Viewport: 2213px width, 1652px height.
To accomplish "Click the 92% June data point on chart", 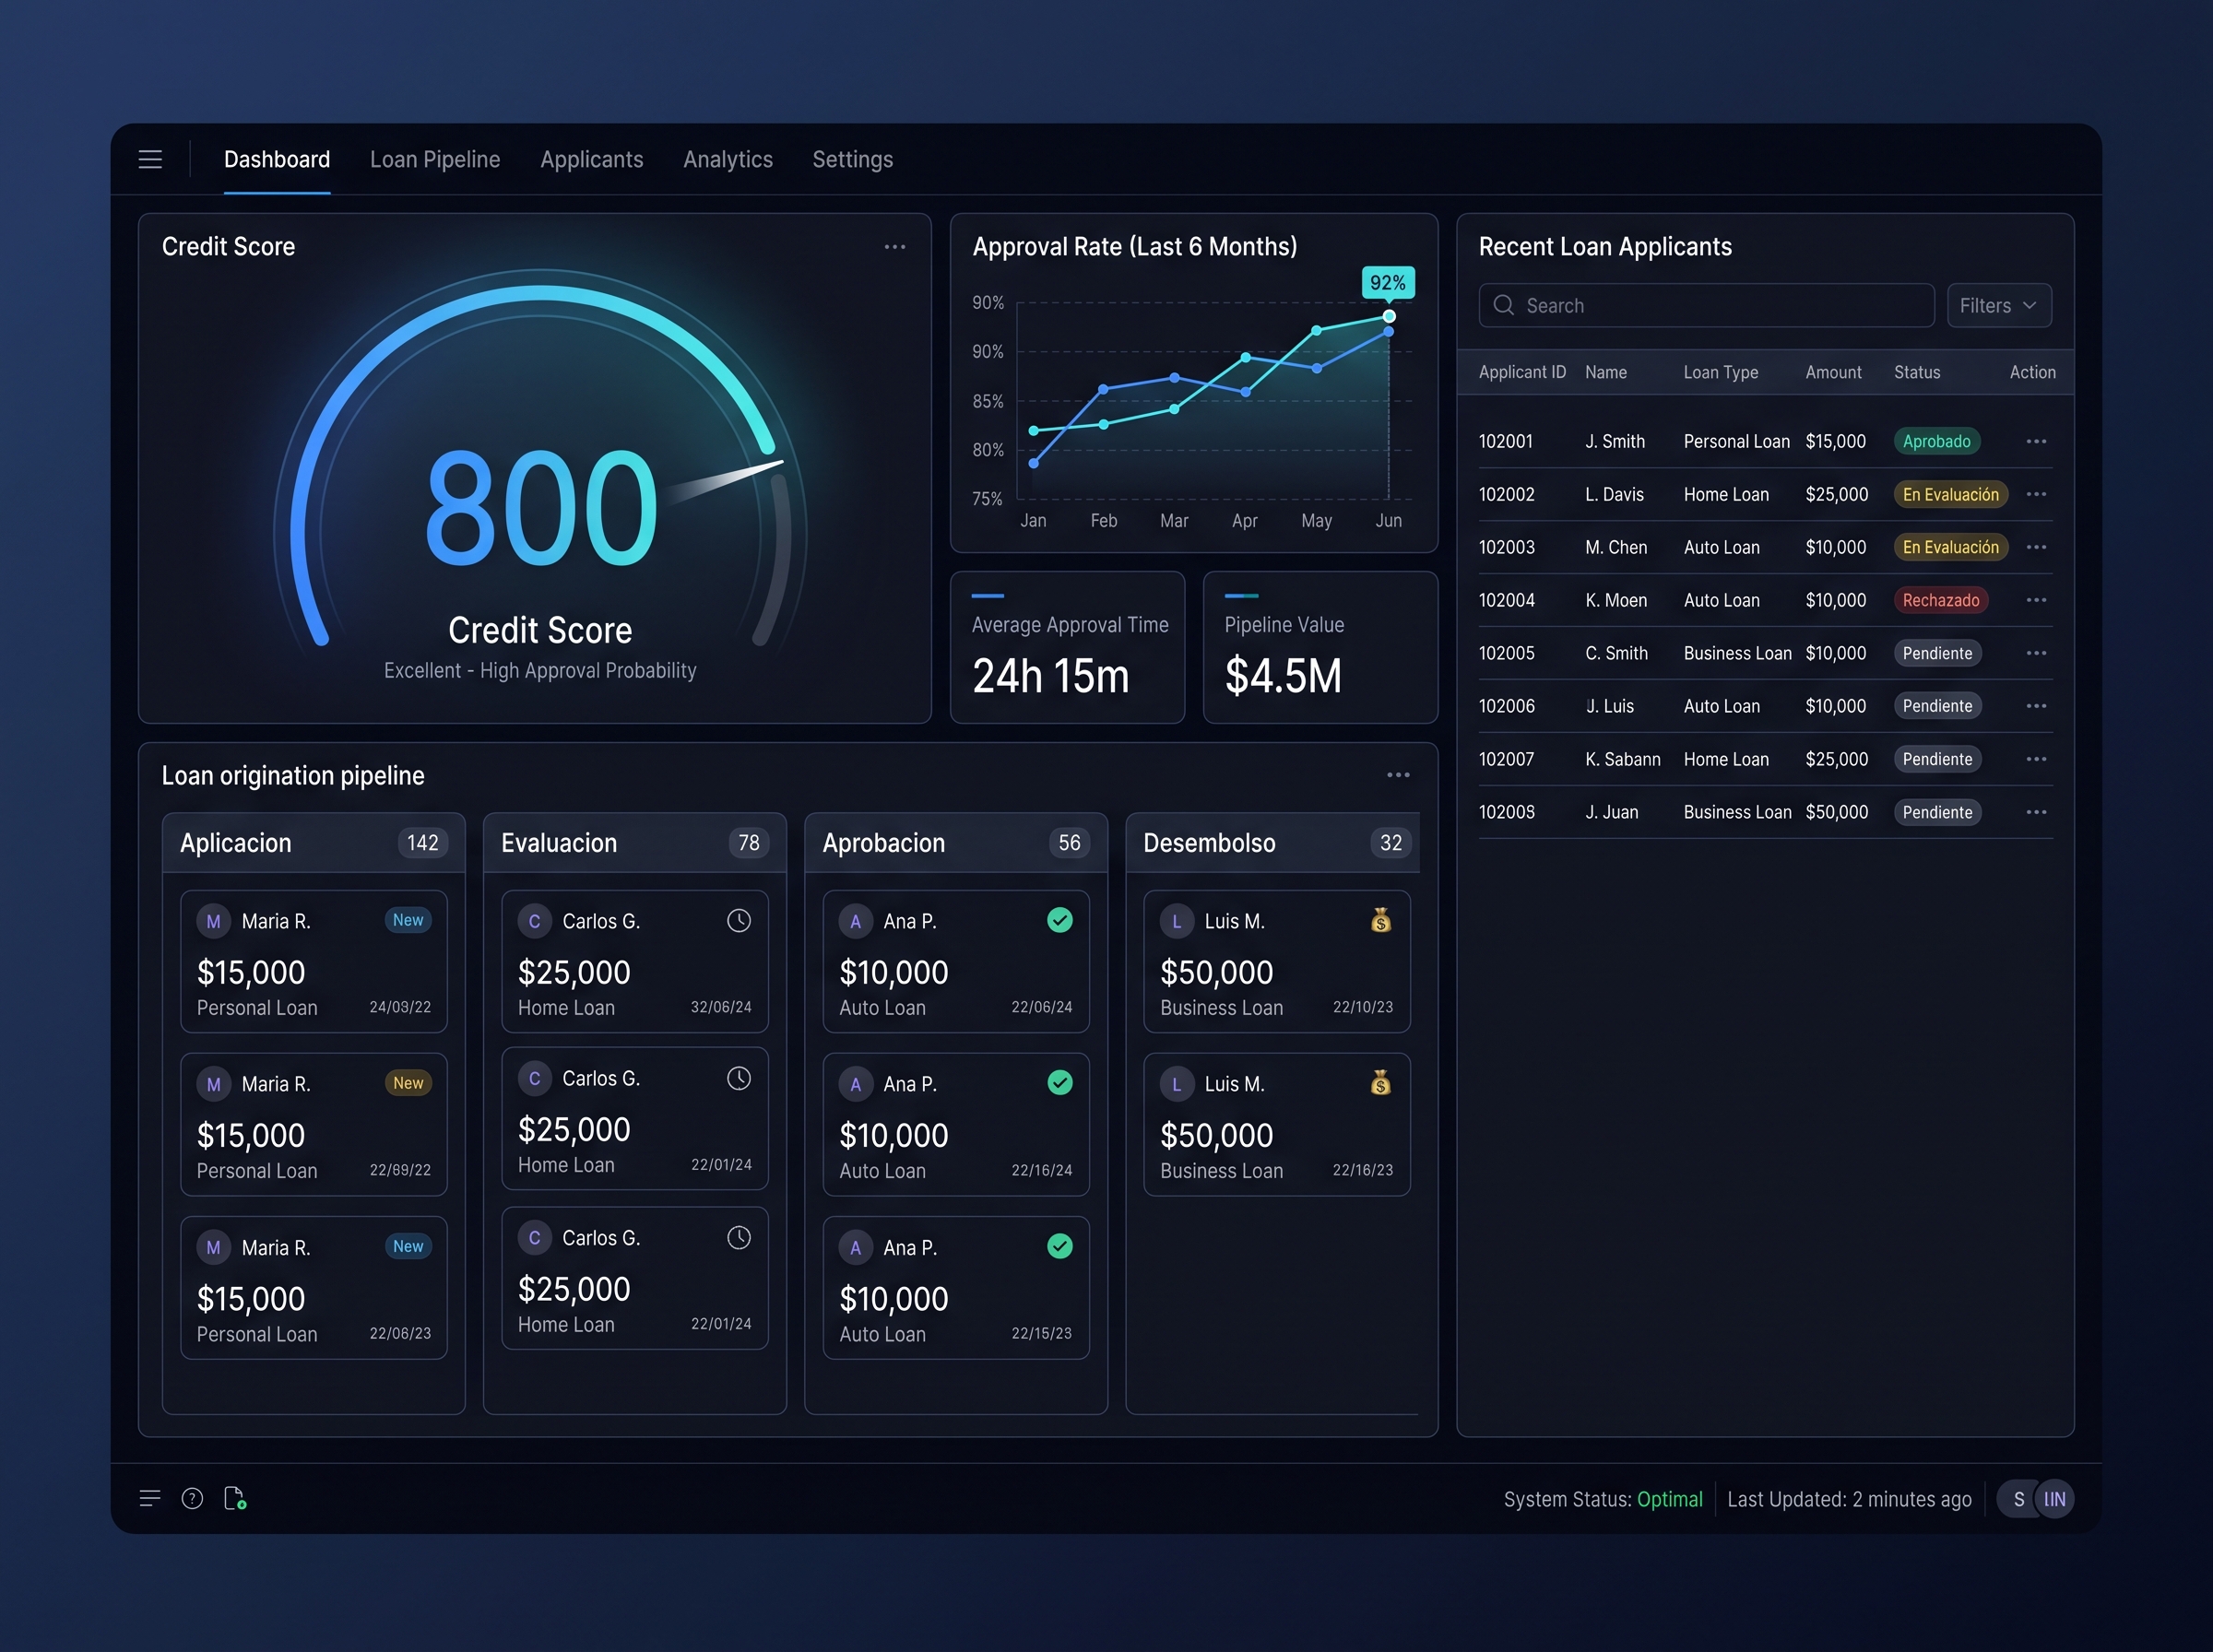I will click(x=1389, y=316).
